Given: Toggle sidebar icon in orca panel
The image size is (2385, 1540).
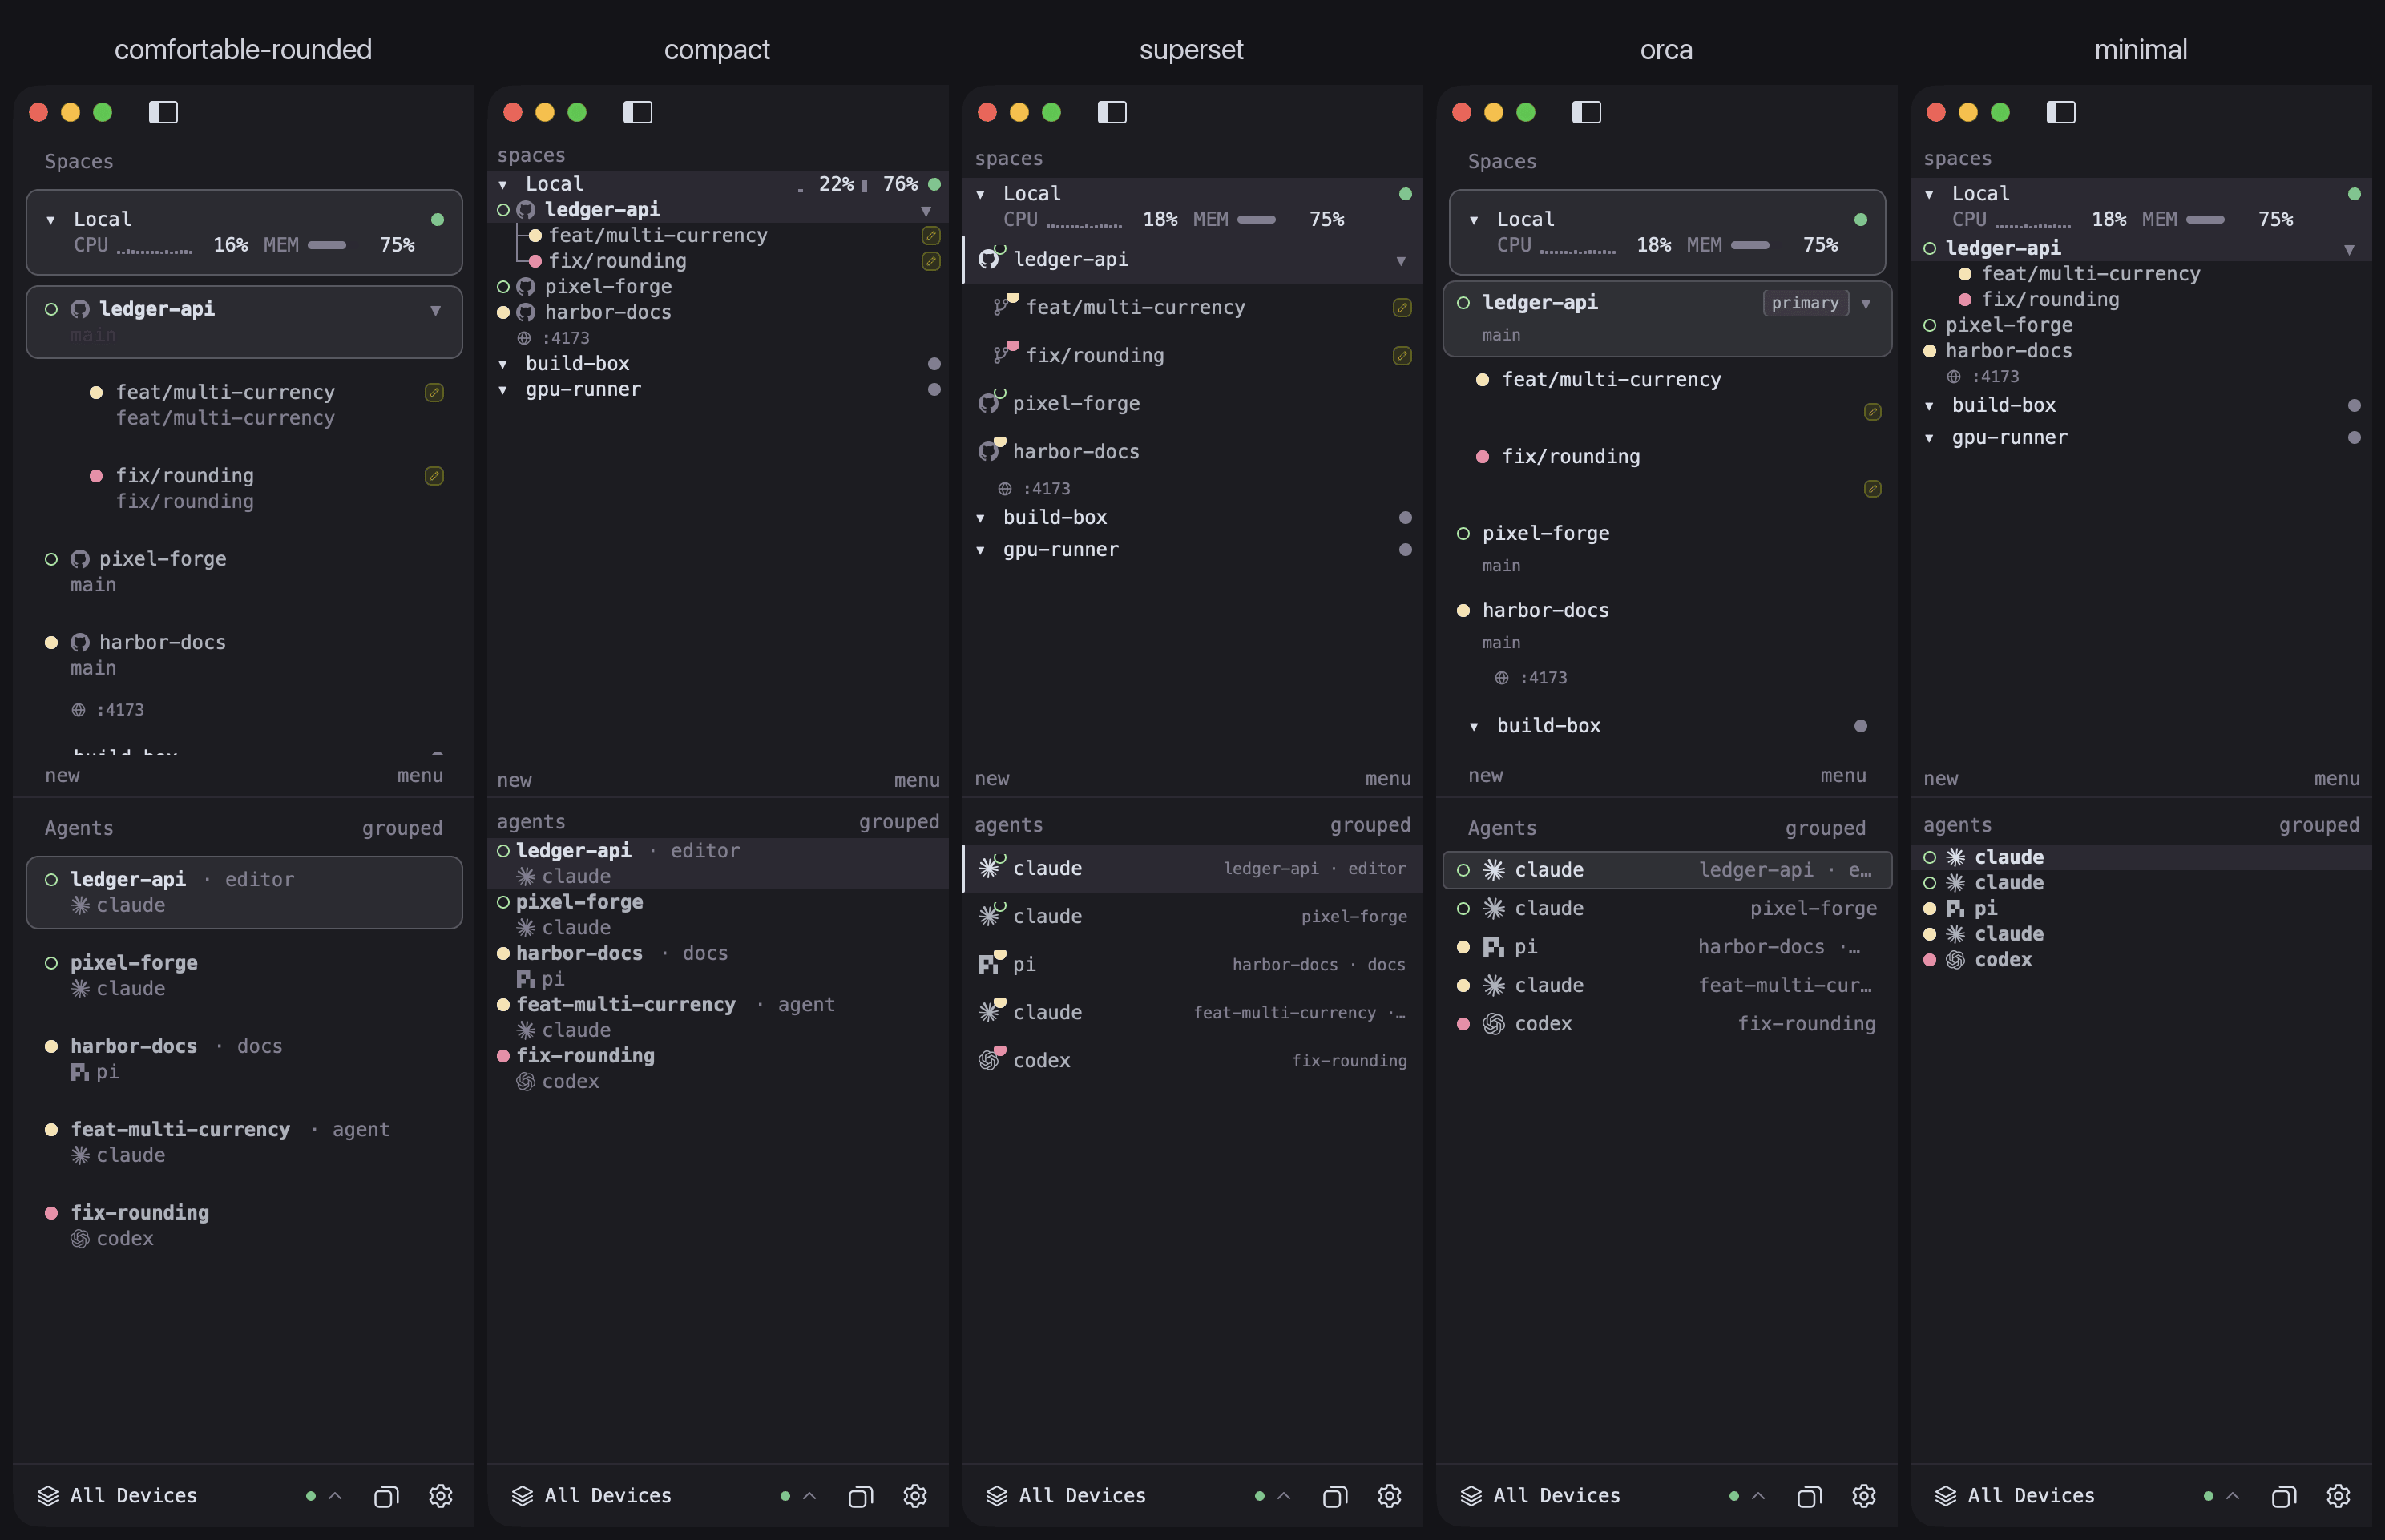Looking at the screenshot, I should 1586,112.
